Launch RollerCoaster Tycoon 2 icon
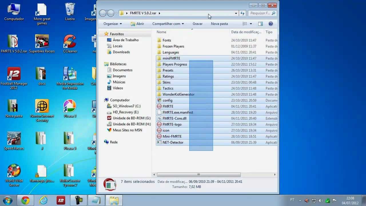This screenshot has height=206, width=366. click(70, 175)
